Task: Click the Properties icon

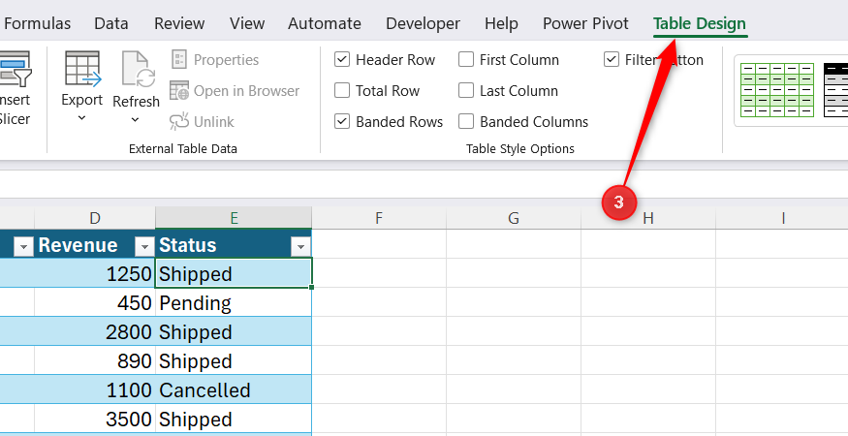Action: (179, 59)
